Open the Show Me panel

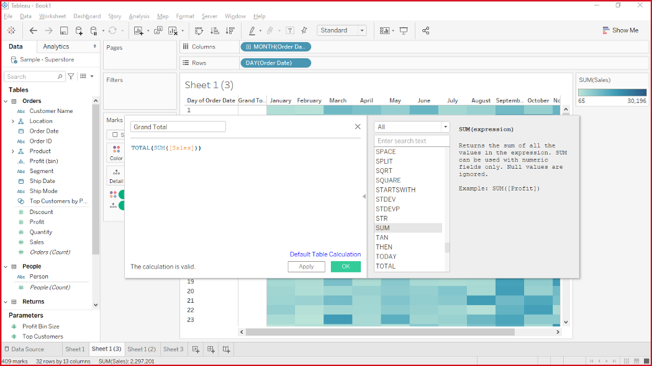pyautogui.click(x=620, y=30)
